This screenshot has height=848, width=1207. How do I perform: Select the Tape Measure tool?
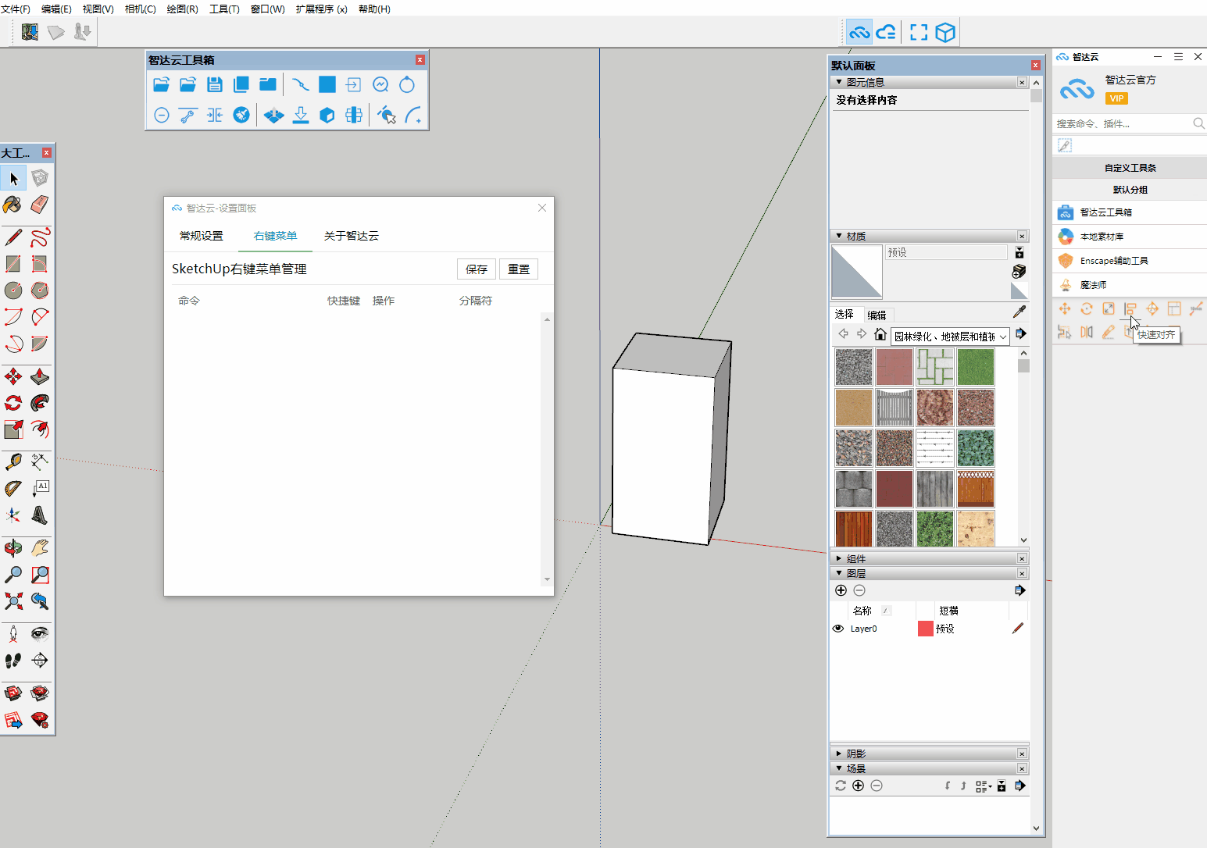pos(13,461)
